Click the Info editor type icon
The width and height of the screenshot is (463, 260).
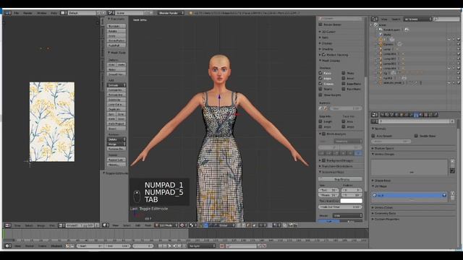7,13
